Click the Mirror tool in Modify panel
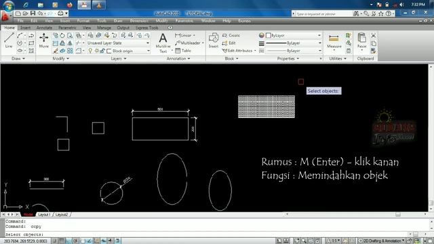Image resolution: width=434 pixels, height=244 pixels. click(70, 43)
